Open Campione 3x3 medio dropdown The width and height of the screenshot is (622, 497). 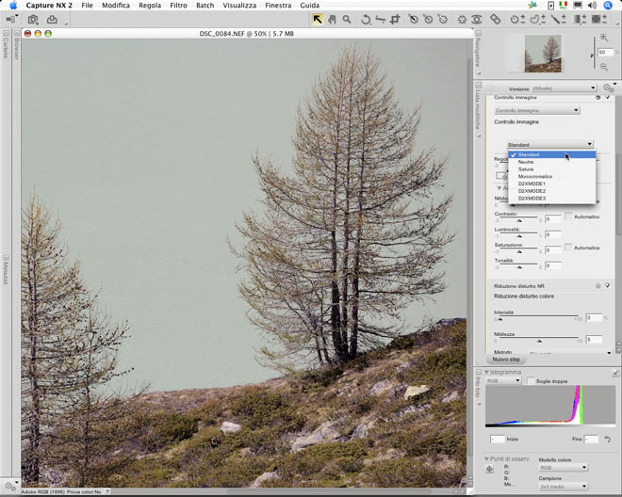pos(564,487)
